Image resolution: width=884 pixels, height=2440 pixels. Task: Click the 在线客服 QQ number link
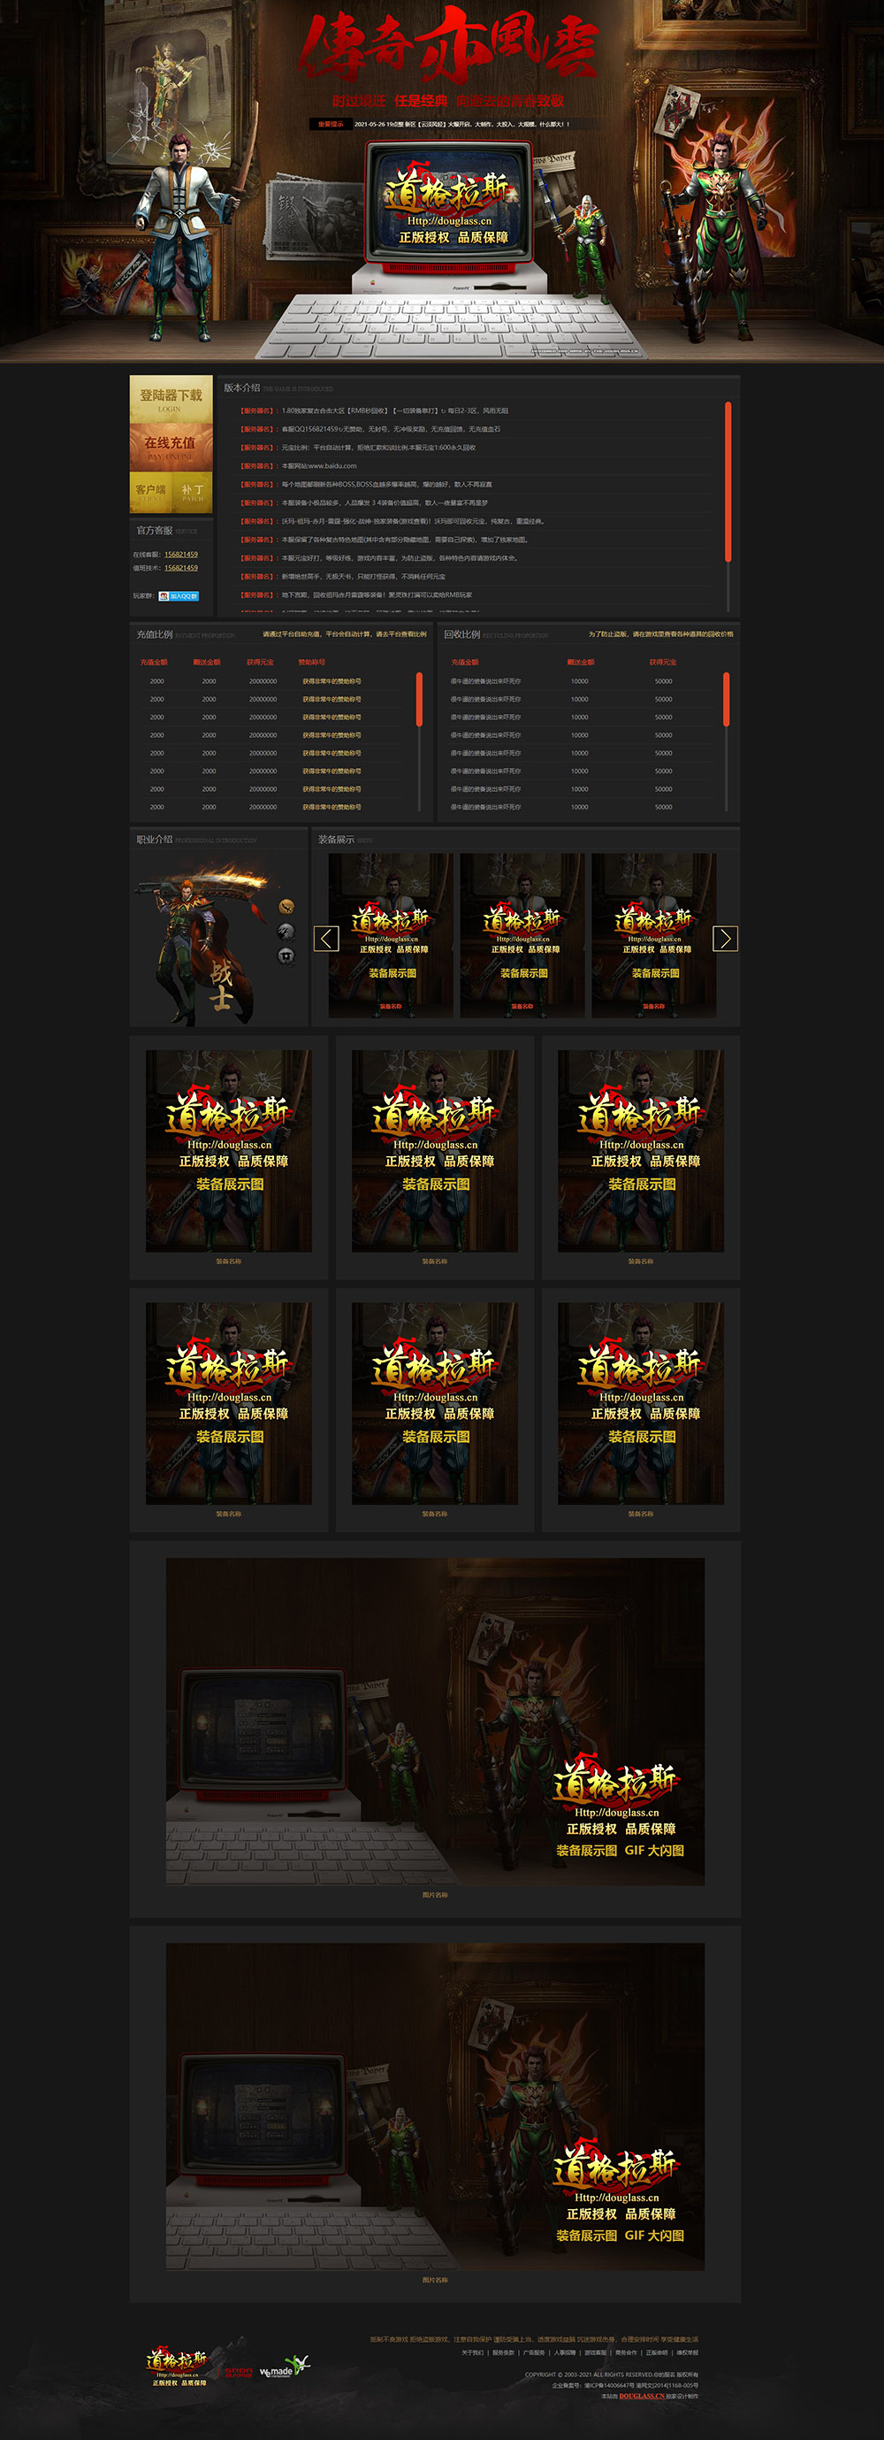[x=180, y=554]
